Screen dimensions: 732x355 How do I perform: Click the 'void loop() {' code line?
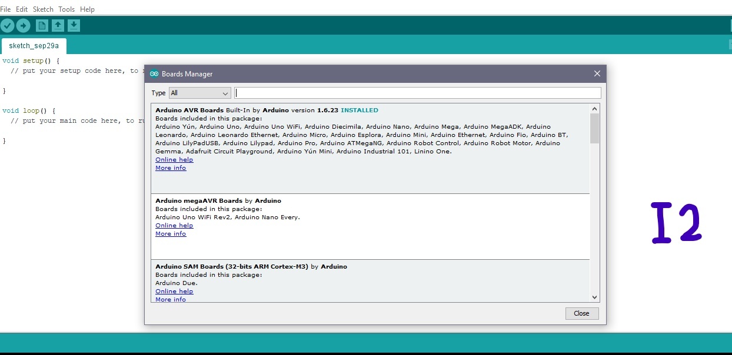click(29, 110)
